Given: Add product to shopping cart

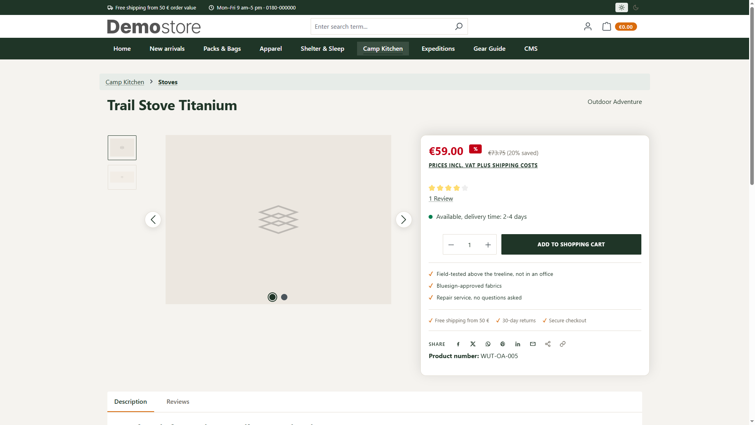Looking at the screenshot, I should [571, 244].
